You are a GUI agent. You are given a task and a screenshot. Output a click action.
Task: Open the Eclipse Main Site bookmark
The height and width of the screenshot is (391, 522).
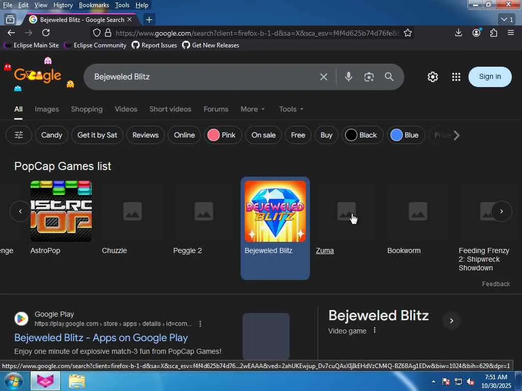point(31,45)
